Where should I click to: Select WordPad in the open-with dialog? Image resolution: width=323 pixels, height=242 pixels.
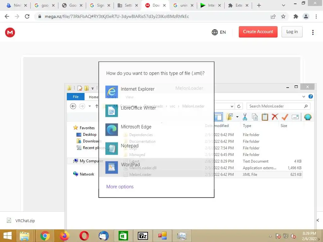coord(156,167)
